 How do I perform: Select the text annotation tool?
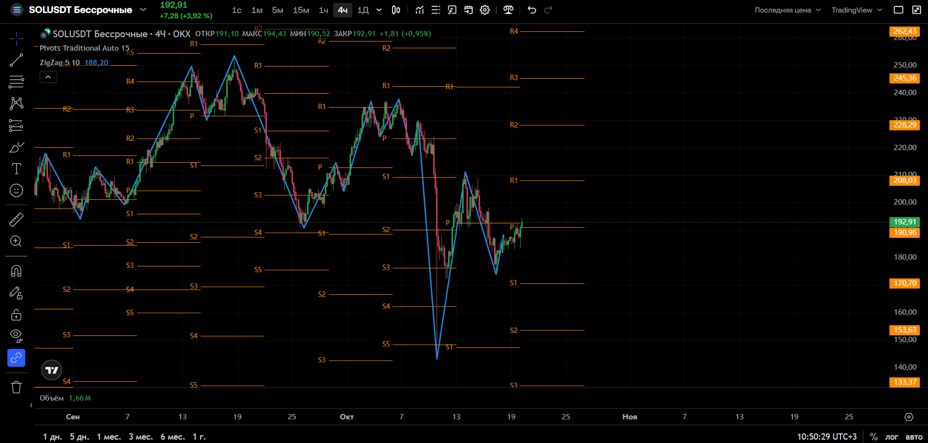tap(16, 168)
